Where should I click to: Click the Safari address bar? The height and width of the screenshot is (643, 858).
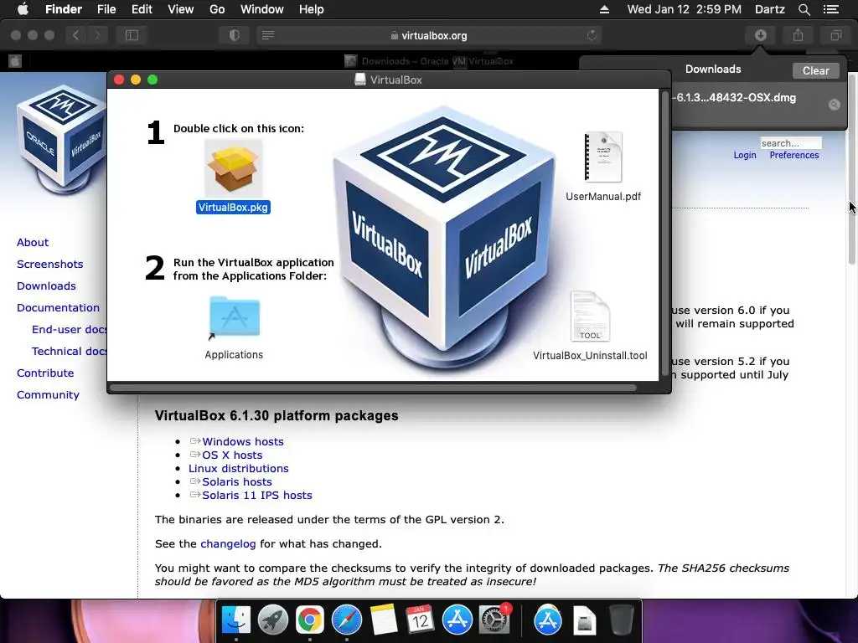430,35
